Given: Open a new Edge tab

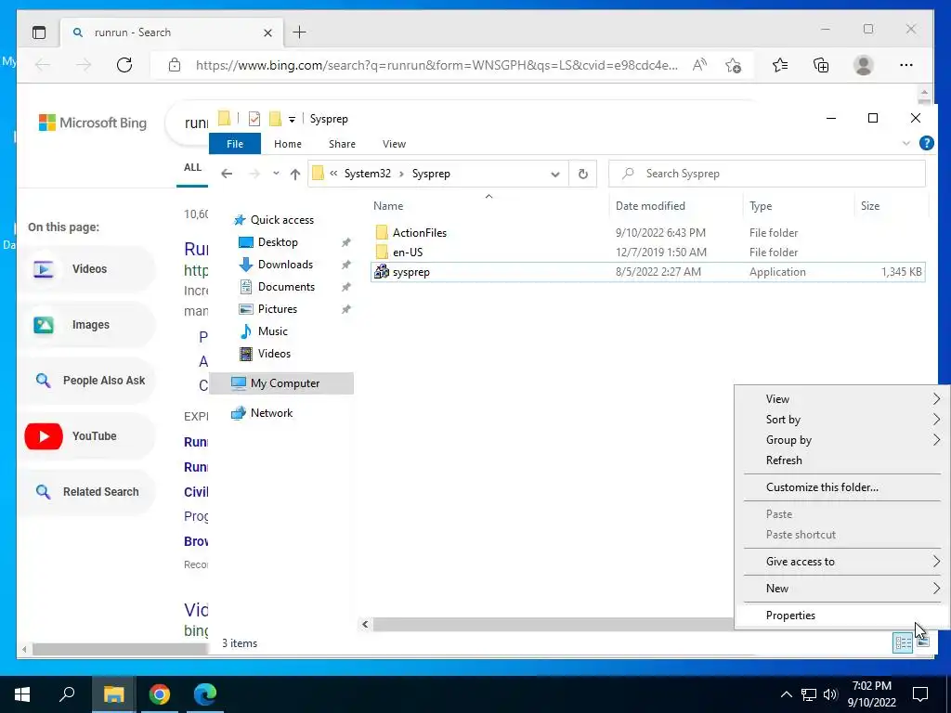Looking at the screenshot, I should coord(300,32).
